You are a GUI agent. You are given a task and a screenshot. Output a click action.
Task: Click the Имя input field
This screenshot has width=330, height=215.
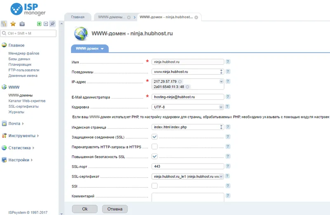[x=188, y=62]
